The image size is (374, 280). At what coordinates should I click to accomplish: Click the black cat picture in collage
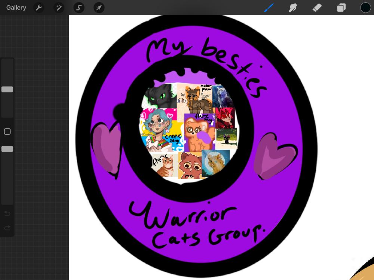point(160,96)
